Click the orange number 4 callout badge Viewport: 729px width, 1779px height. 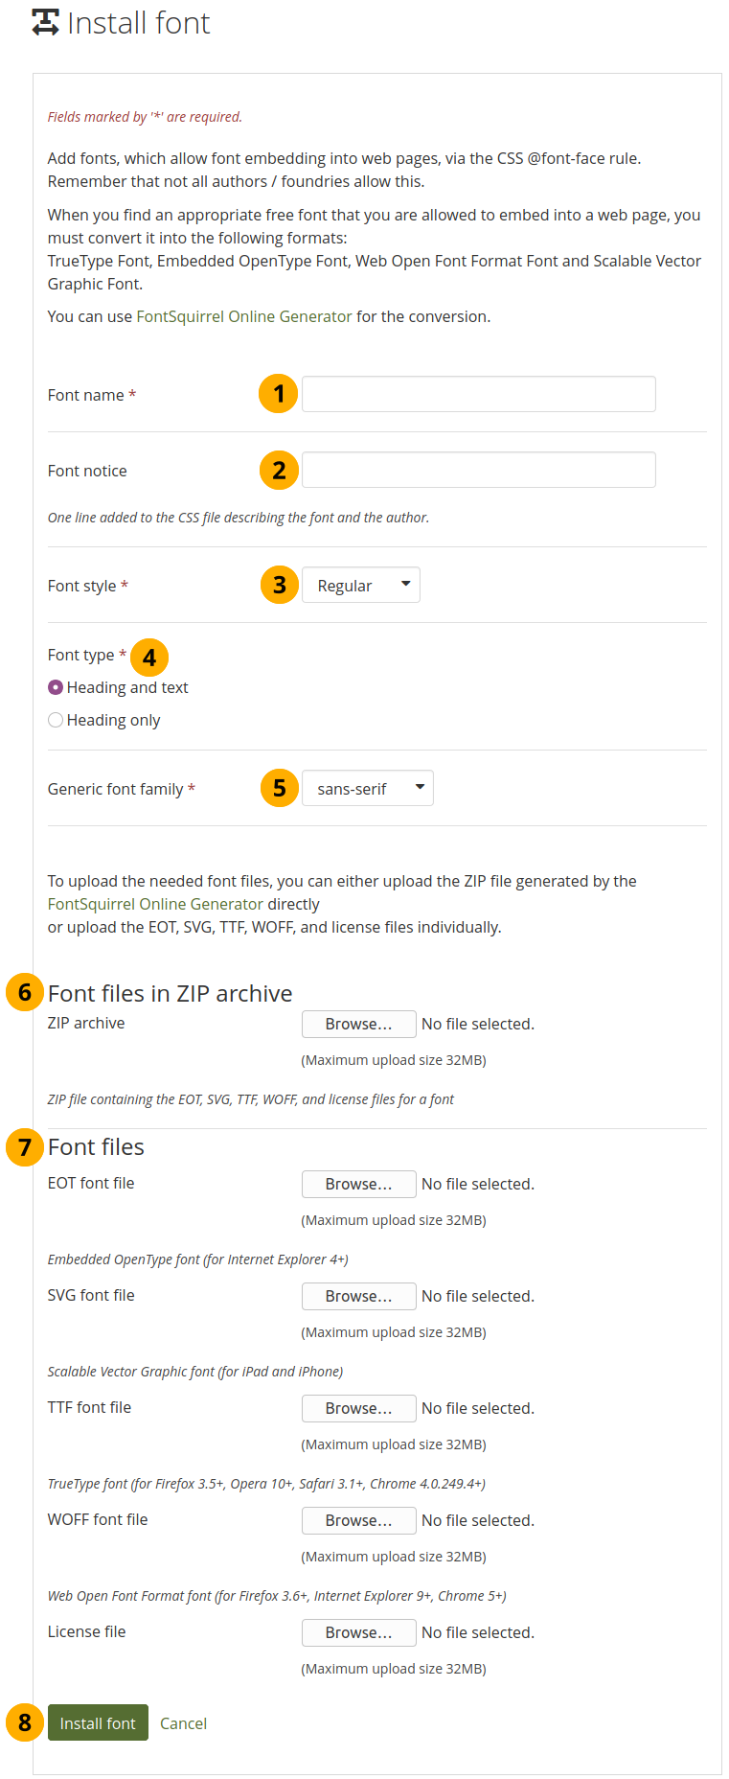click(x=149, y=658)
